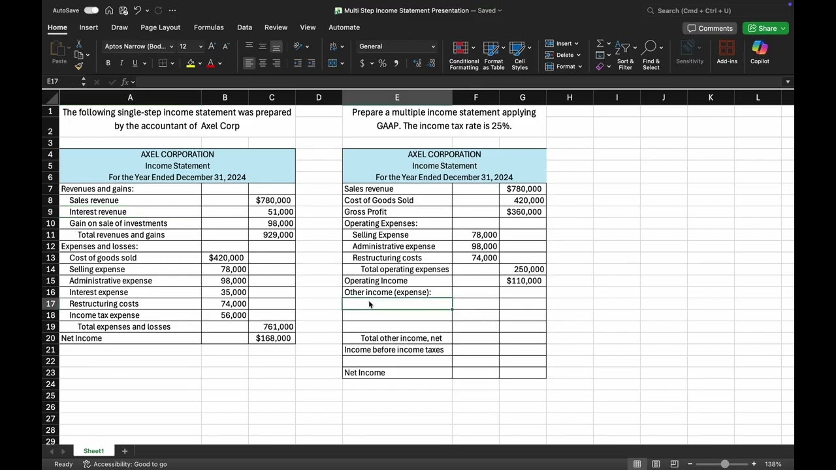The width and height of the screenshot is (836, 470).
Task: Toggle Bold formatting
Action: (108, 63)
